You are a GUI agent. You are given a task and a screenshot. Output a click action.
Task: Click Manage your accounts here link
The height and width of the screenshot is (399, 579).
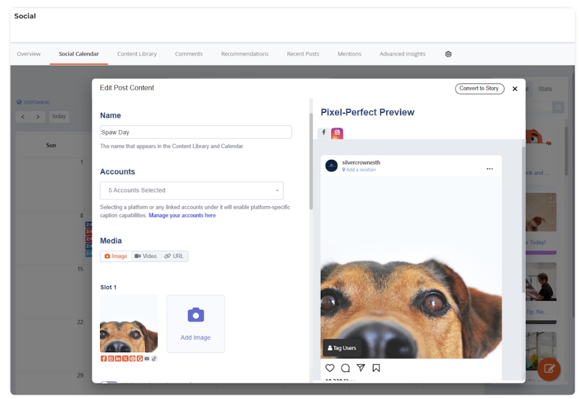click(x=182, y=216)
